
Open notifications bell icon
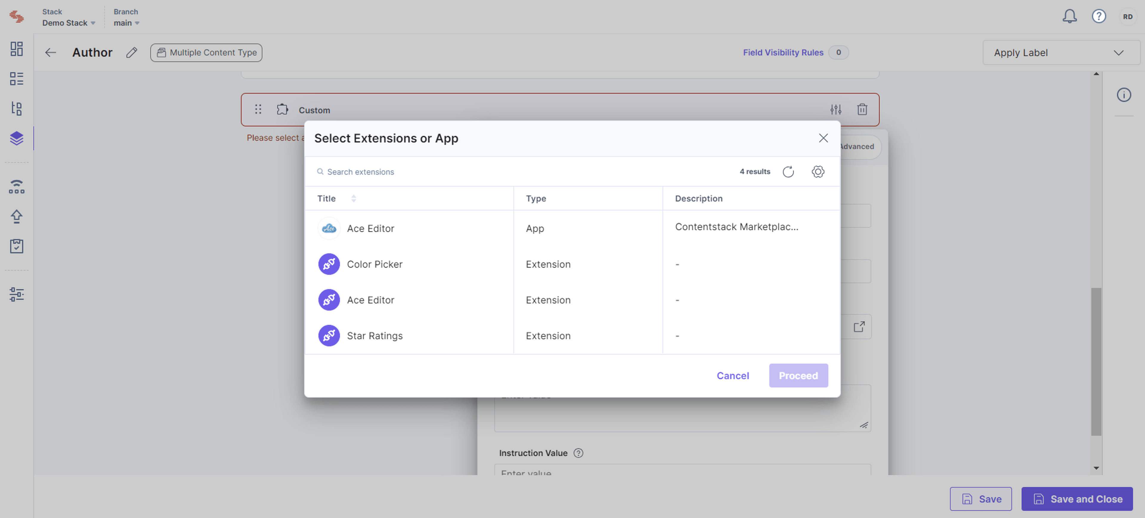tap(1070, 16)
